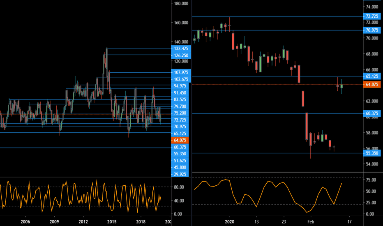Viewport: 383px width, 226px height.
Task: Select 65.125 level label on daily chart axis
Action: (x=372, y=76)
